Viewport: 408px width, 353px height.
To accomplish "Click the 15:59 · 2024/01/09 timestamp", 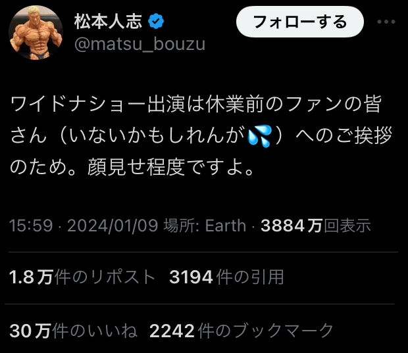I will [84, 225].
